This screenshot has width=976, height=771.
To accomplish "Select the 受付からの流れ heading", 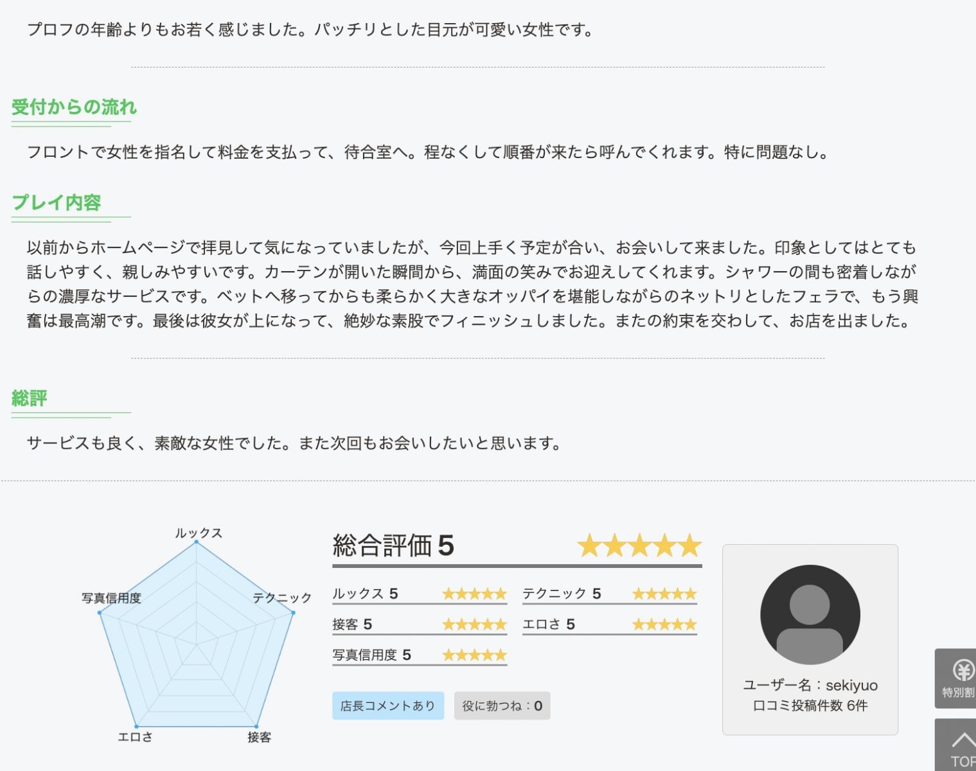I will (74, 107).
